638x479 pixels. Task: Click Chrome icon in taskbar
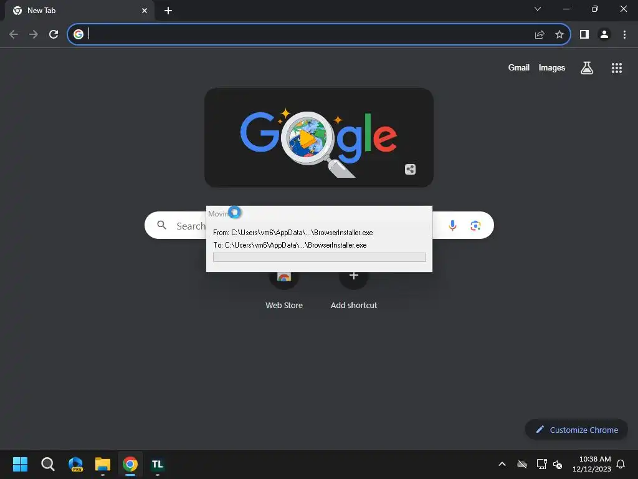130,464
